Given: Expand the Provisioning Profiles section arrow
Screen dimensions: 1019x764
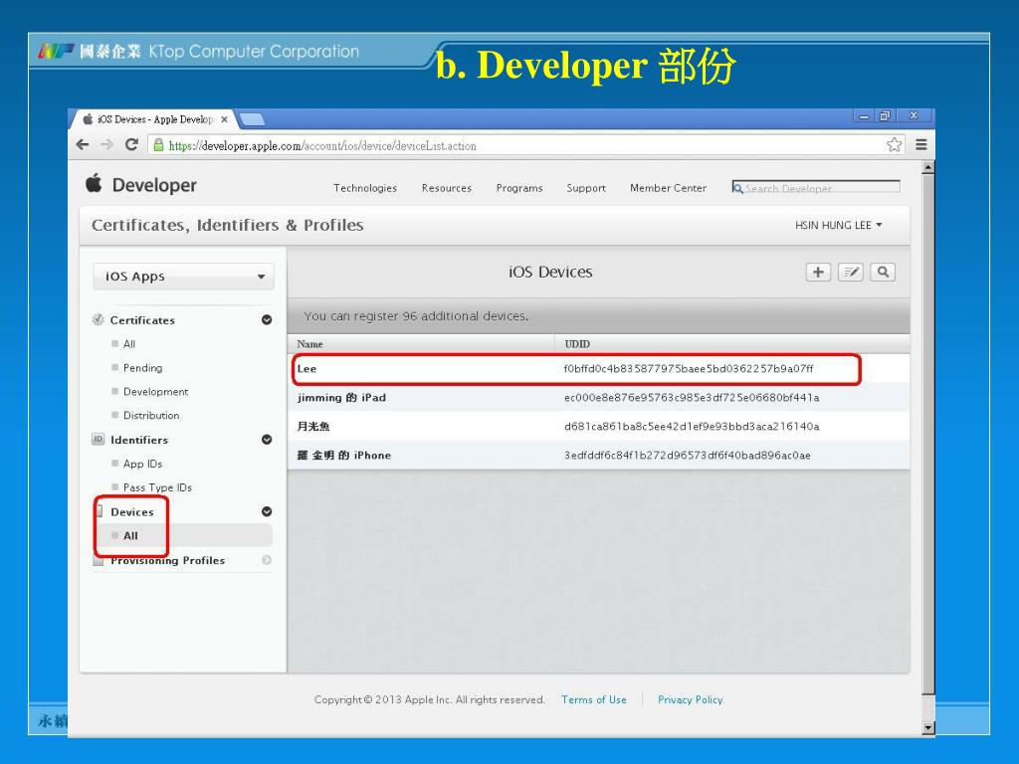Looking at the screenshot, I should [267, 560].
